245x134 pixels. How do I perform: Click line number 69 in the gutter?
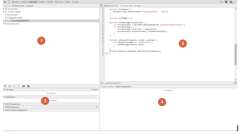[103, 40]
